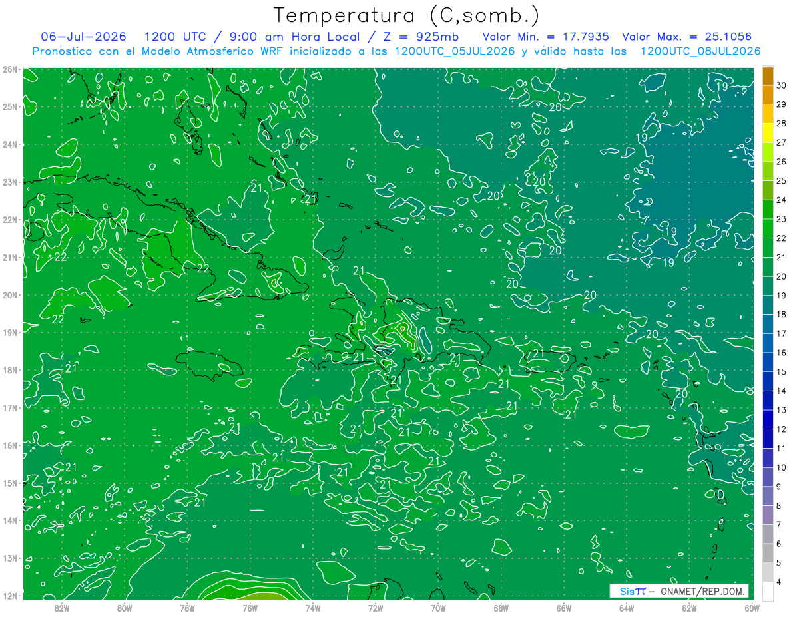The width and height of the screenshot is (799, 617).
Task: Select the date text "06-Jul-2026"
Action: [83, 37]
